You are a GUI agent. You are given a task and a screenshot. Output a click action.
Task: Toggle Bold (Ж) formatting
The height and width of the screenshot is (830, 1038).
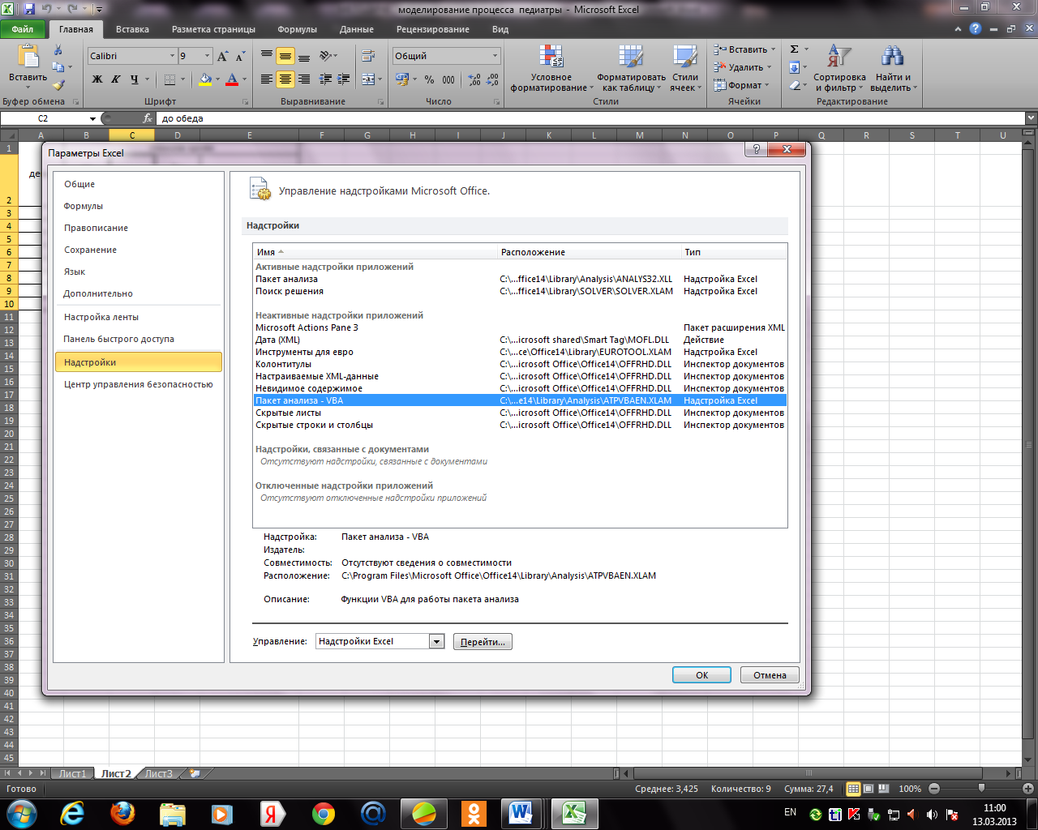[x=97, y=79]
